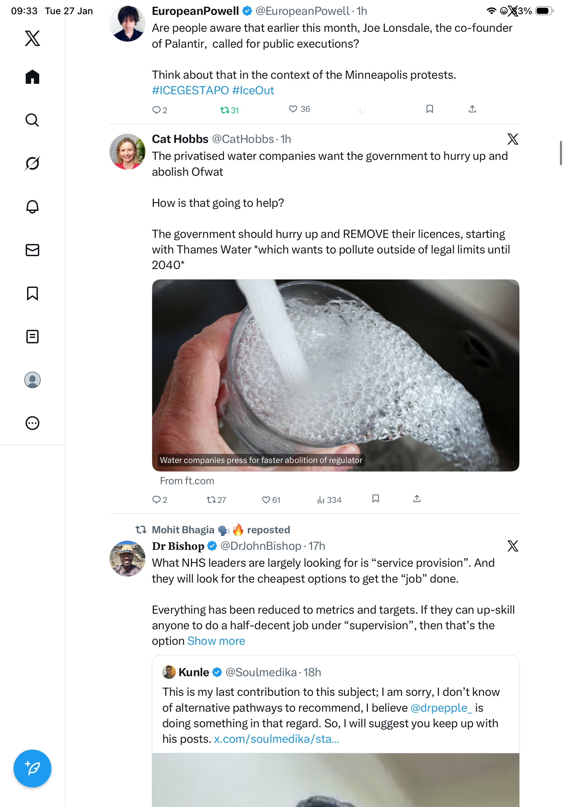This screenshot has height=807, width=564.
Task: Open the Grok icon in sidebar
Action: tap(32, 163)
